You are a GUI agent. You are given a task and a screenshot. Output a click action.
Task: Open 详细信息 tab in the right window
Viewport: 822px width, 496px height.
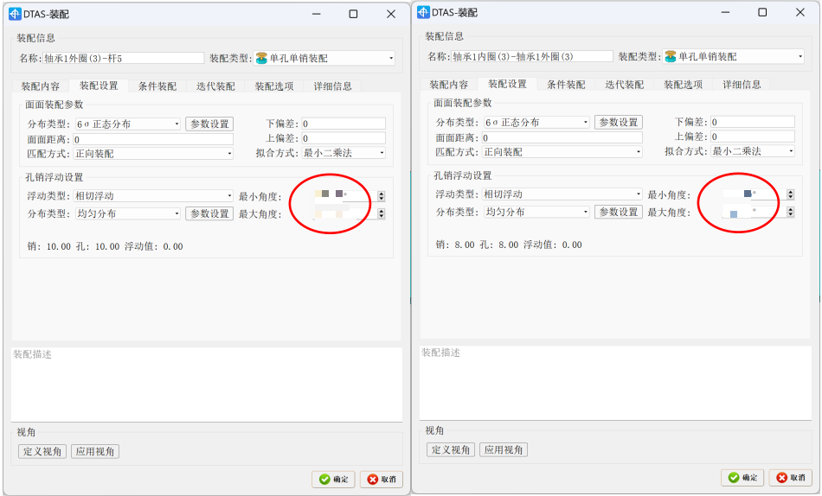tap(742, 85)
